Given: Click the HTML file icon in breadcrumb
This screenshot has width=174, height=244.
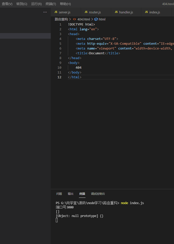Looking at the screenshot, I should pyautogui.click(x=74, y=19).
